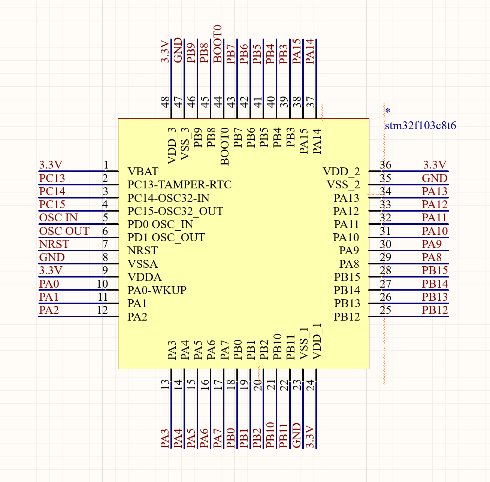Click the OSC OUT net label

64,231
